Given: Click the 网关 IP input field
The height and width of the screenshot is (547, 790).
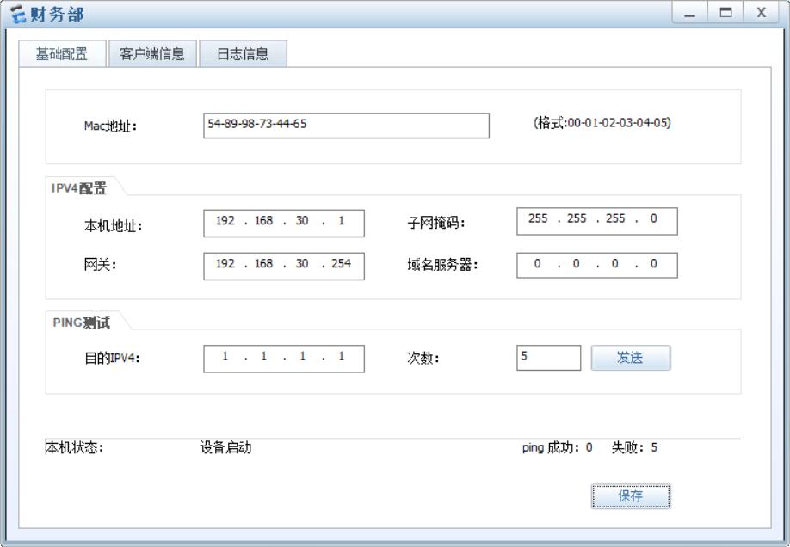Looking at the screenshot, I should coord(284,266).
